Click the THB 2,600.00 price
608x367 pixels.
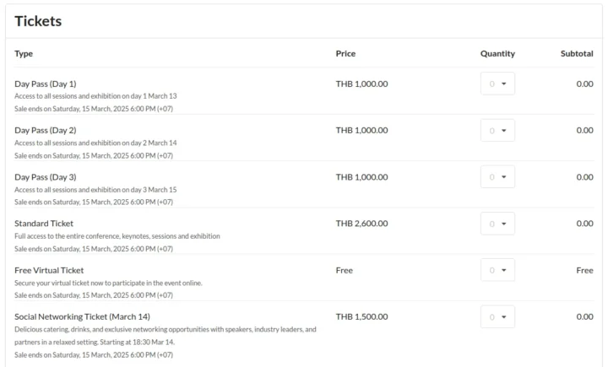tap(361, 224)
